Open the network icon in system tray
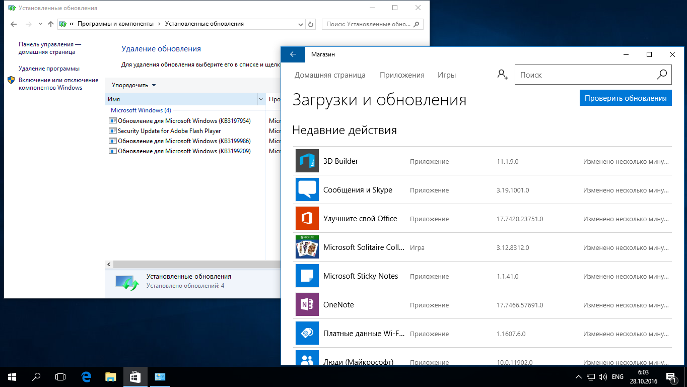The width and height of the screenshot is (687, 387). 591,377
